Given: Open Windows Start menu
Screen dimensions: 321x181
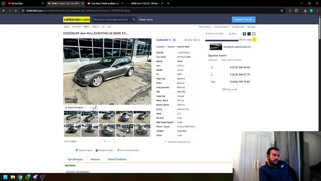Looking at the screenshot, I should 5,177.
